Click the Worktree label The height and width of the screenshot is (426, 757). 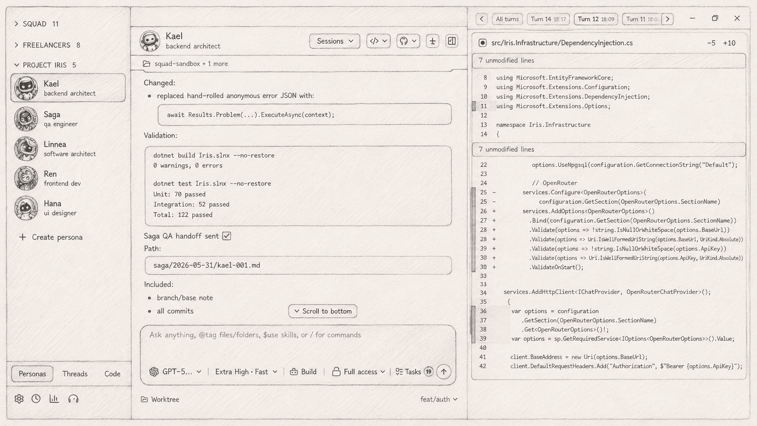[x=165, y=399]
